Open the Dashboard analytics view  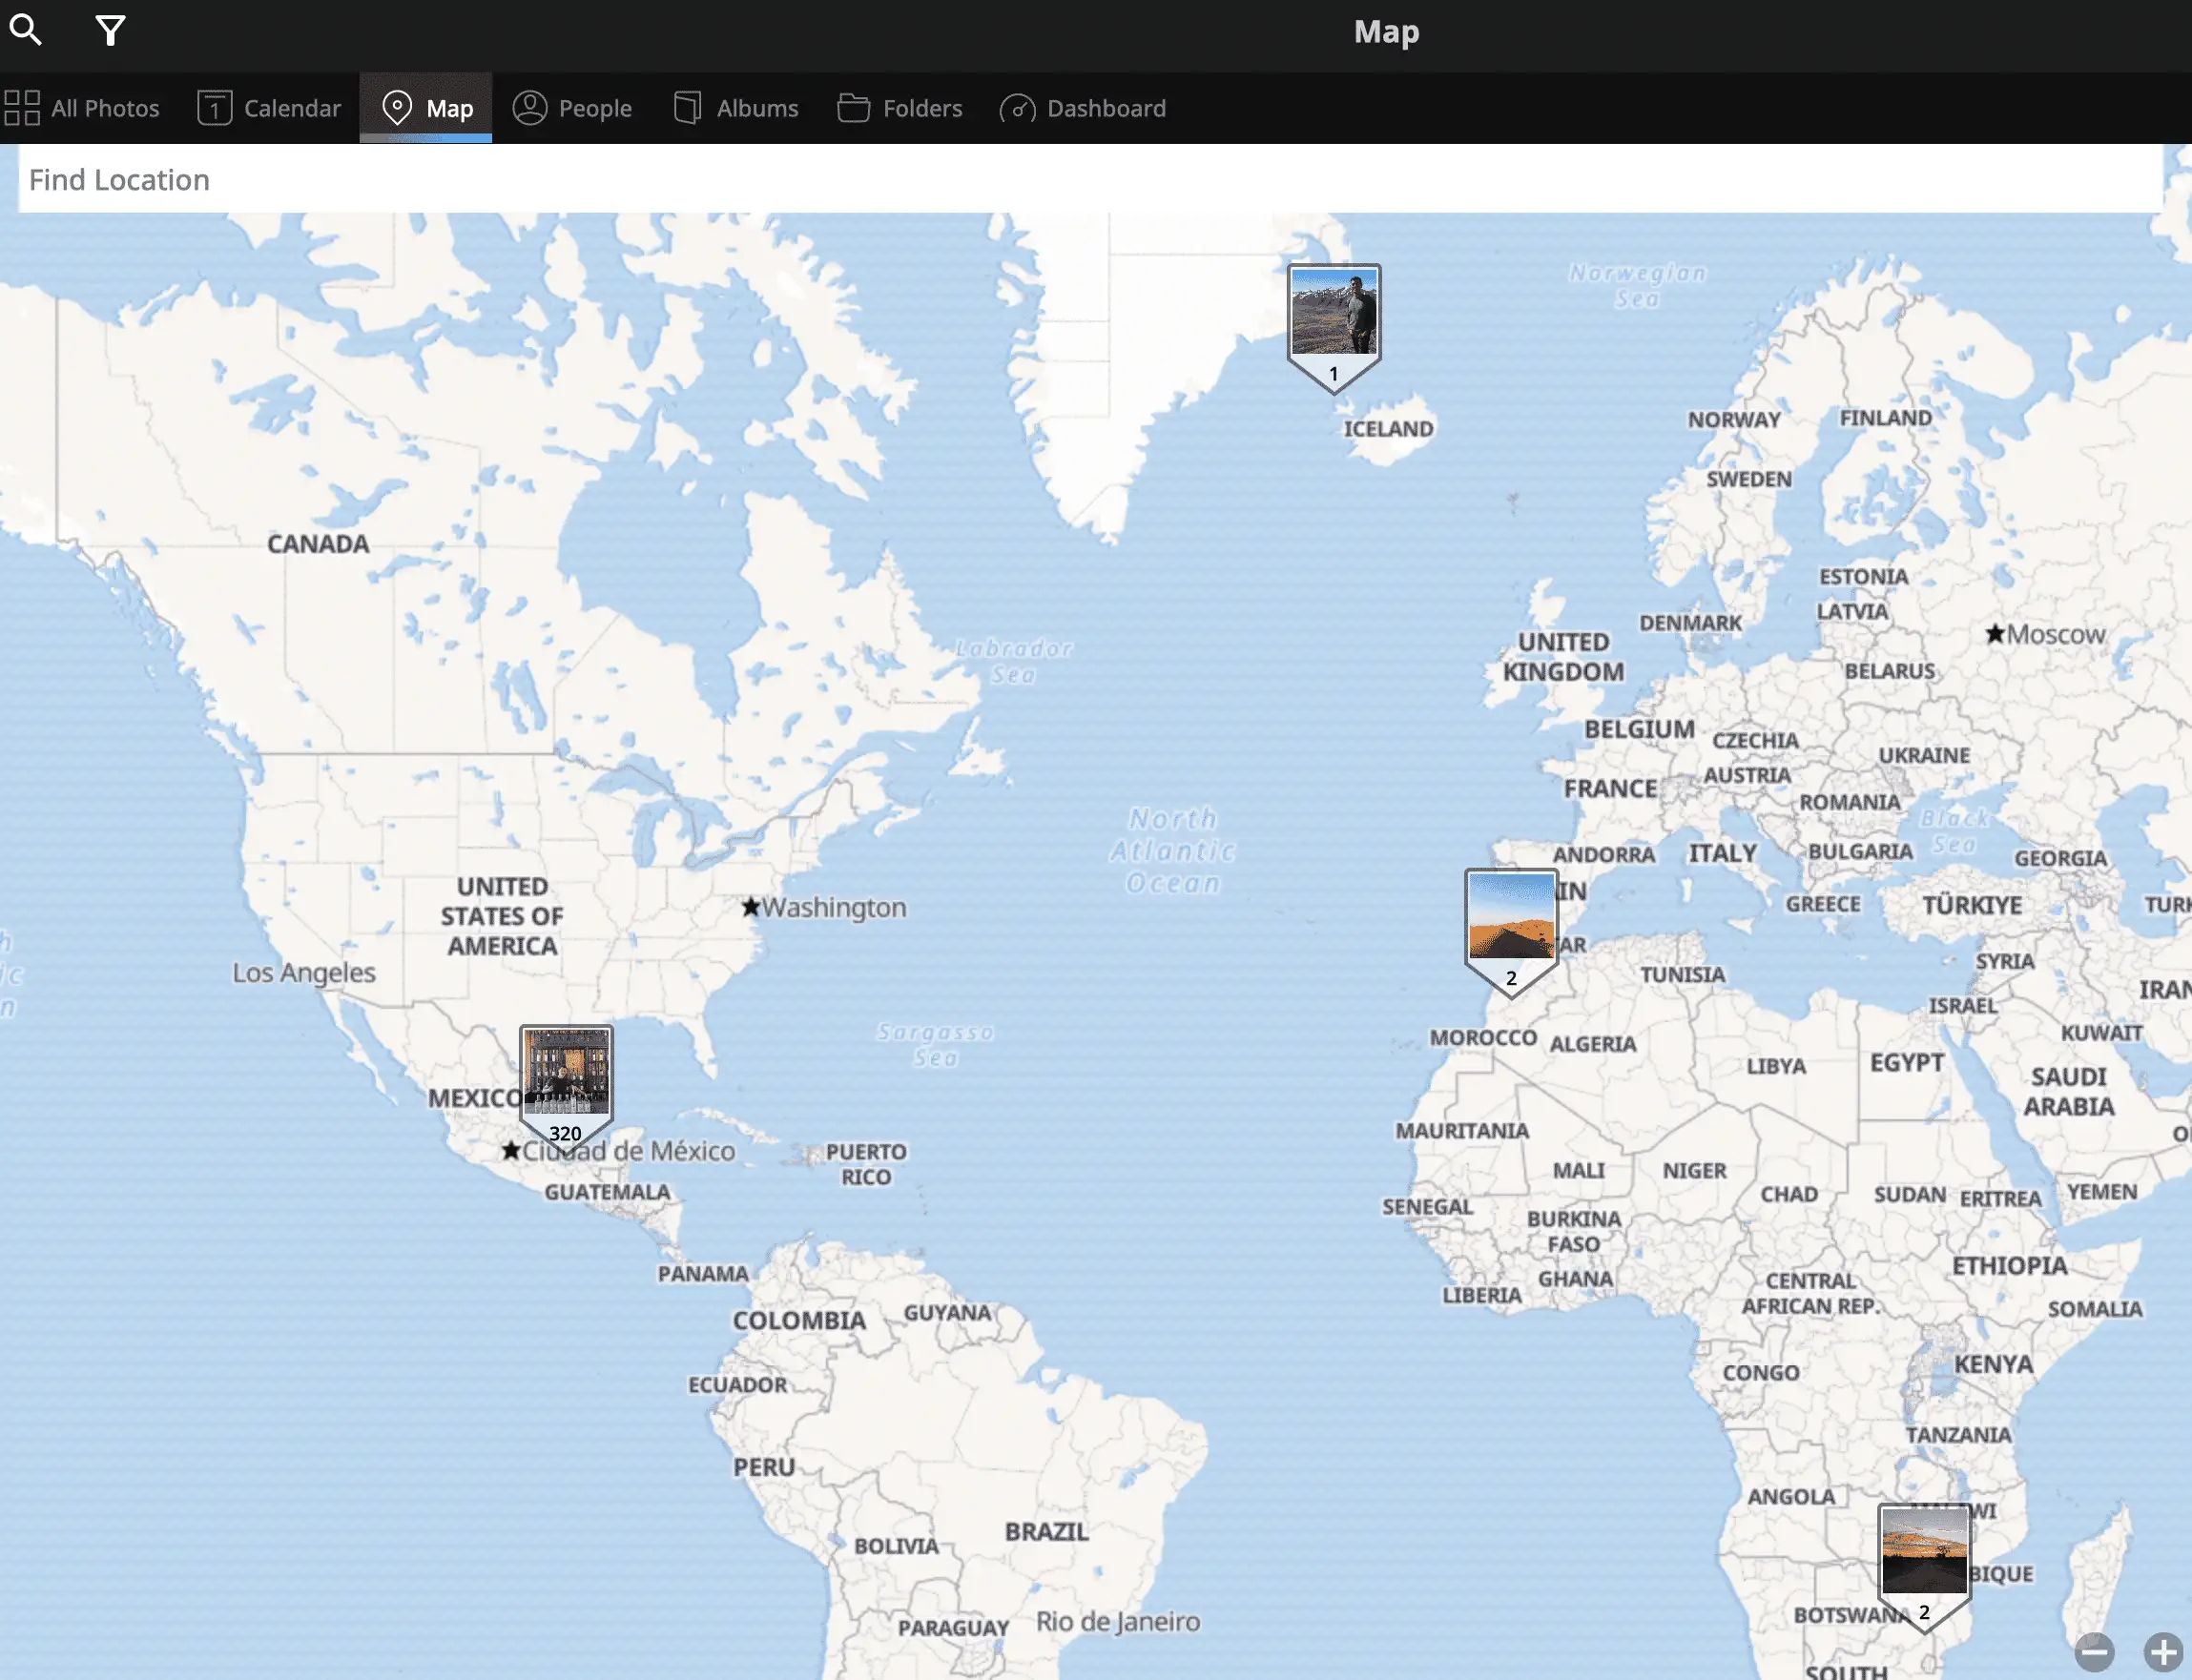(1084, 108)
